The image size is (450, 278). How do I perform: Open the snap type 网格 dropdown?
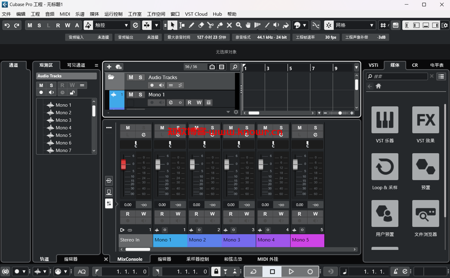pos(372,25)
